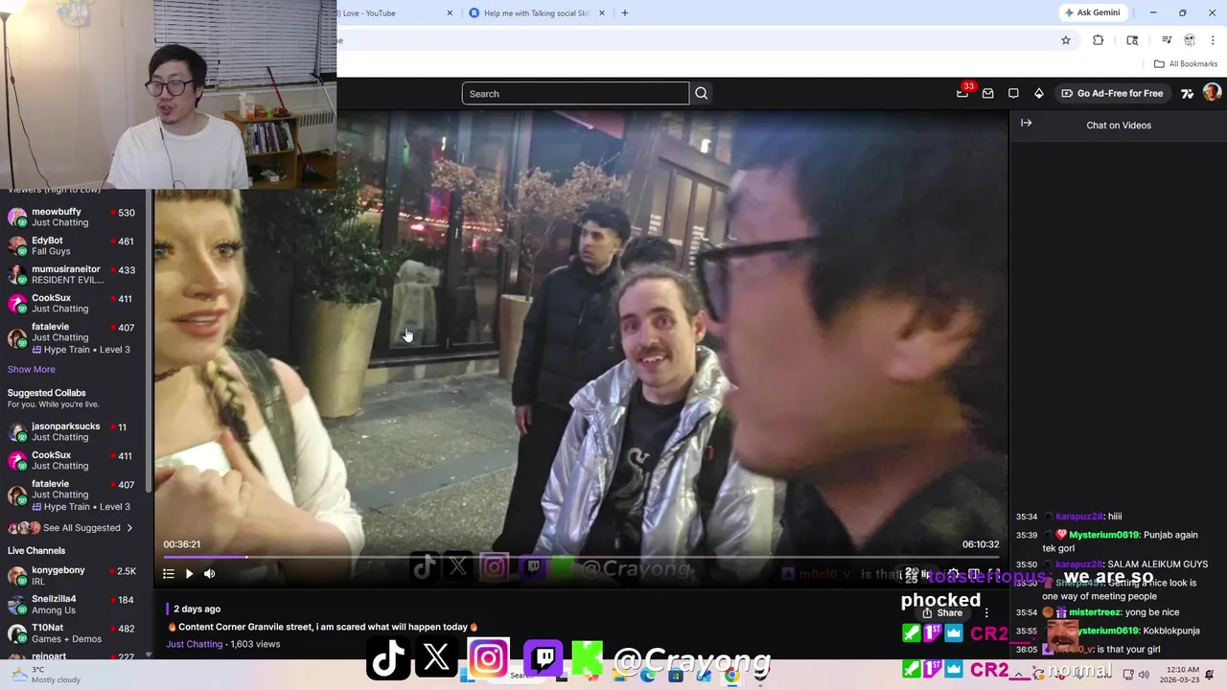Click the Share video button

942,612
